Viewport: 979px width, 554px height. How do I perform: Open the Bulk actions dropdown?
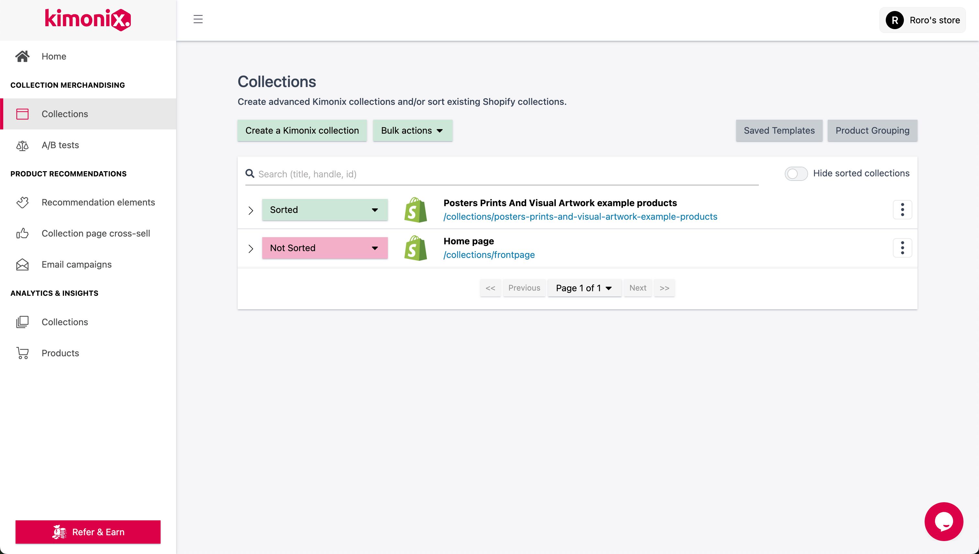(412, 130)
